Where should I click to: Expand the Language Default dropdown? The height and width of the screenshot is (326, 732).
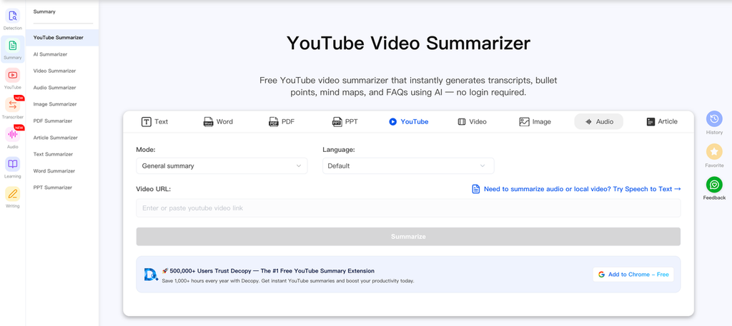click(408, 165)
